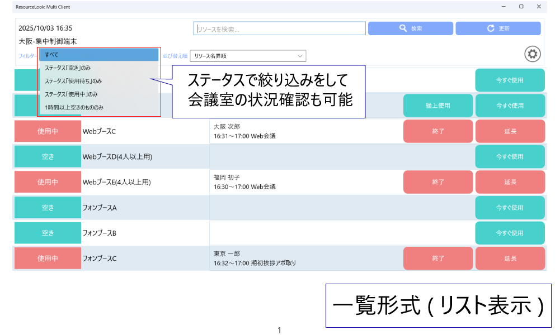The height and width of the screenshot is (335, 560).
Task: Click 終了 button for WebブースC
Action: coord(438,131)
